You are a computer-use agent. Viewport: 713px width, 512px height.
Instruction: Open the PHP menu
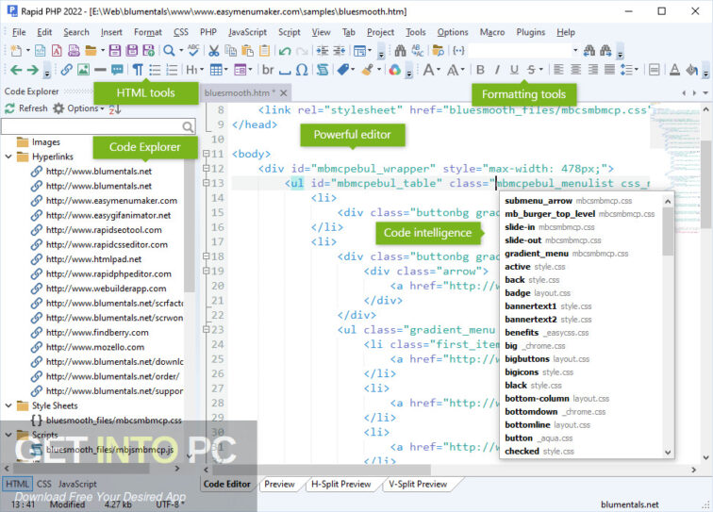pyautogui.click(x=208, y=32)
